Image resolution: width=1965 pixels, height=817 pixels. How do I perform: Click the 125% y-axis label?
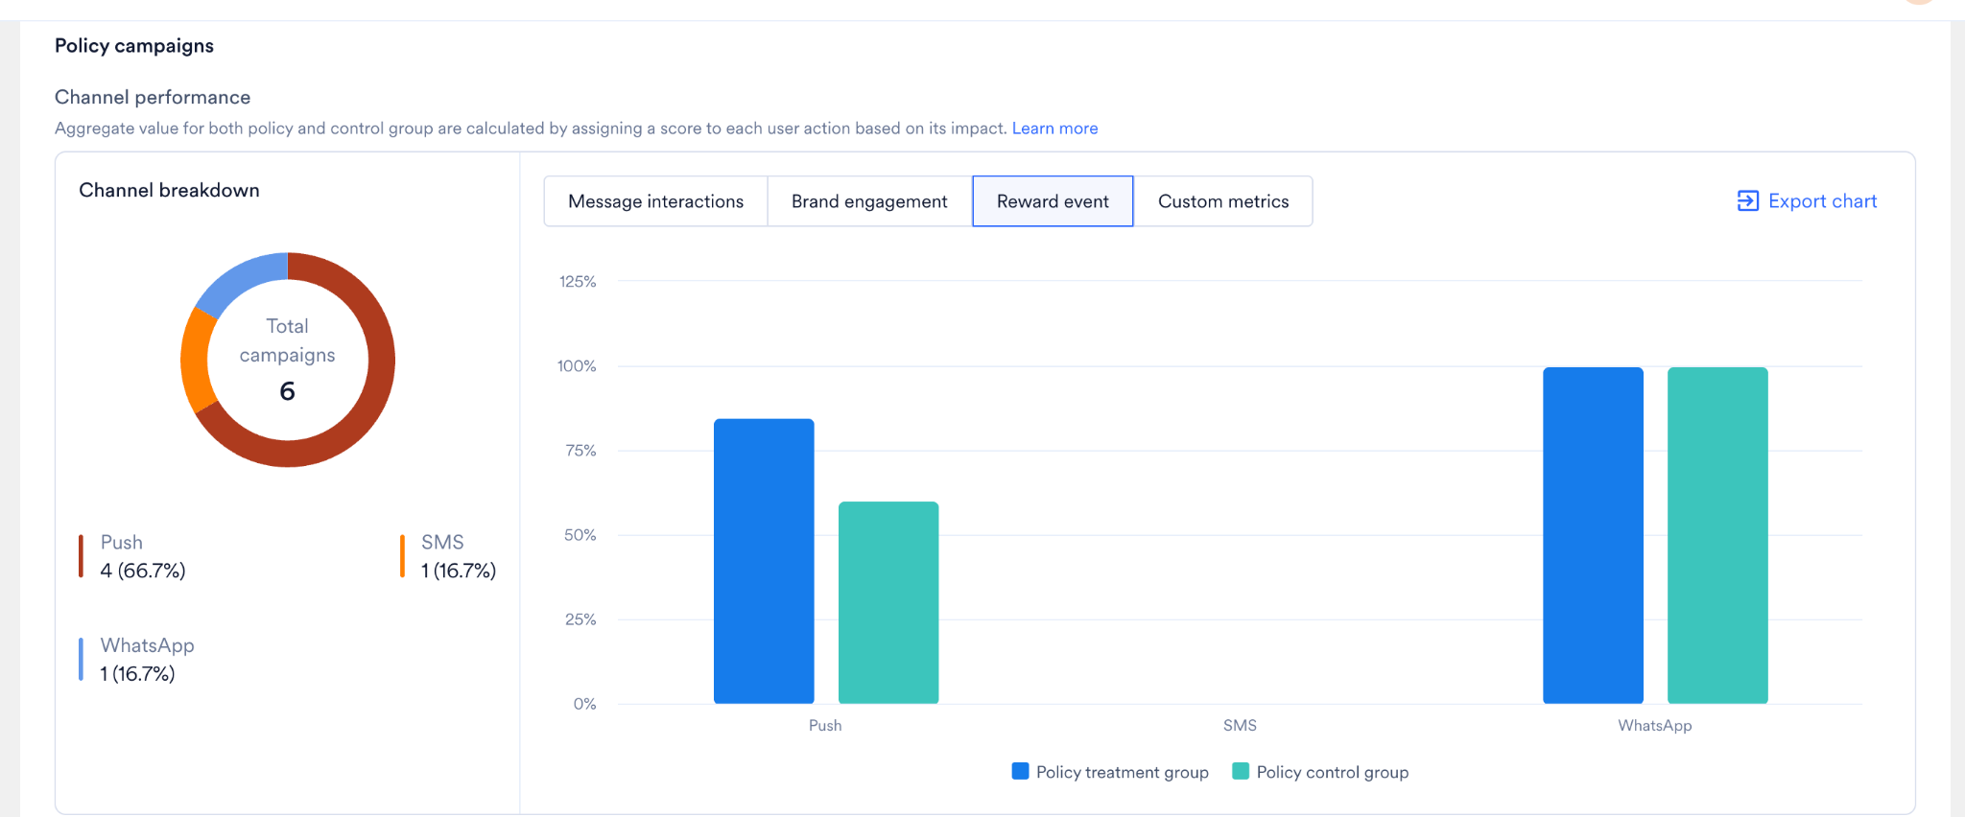pyautogui.click(x=578, y=282)
